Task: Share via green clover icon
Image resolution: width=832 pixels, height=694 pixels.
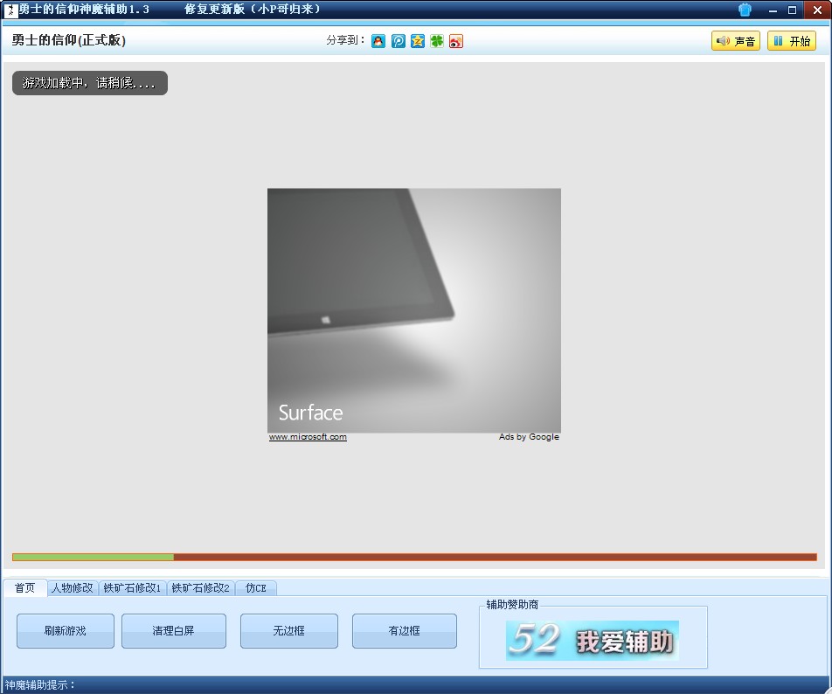Action: click(437, 41)
